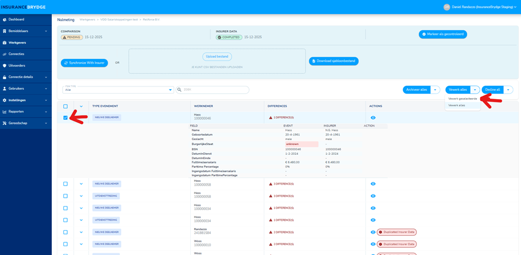This screenshot has width=521, height=255.
Task: Click the user avatar in top bar
Action: (447, 7)
